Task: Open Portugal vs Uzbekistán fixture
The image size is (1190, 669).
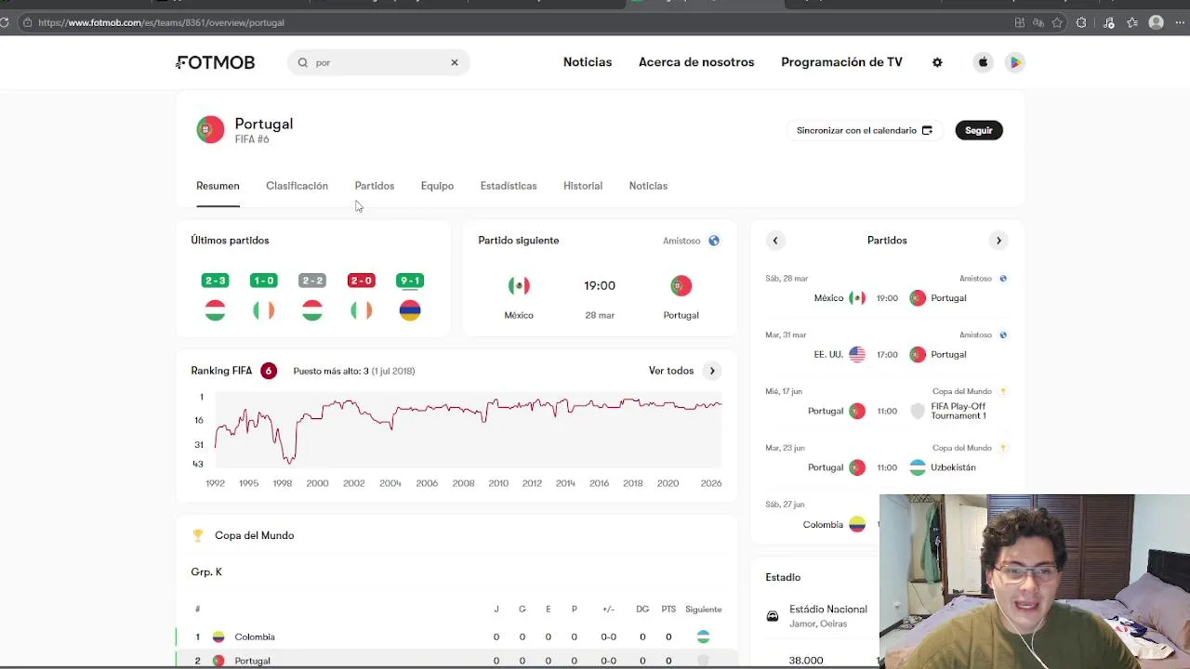Action: pyautogui.click(x=887, y=460)
